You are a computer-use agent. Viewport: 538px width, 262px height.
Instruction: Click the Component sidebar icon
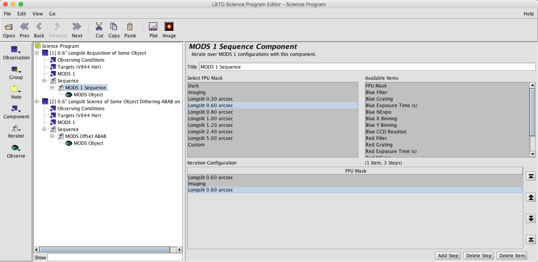[x=14, y=108]
